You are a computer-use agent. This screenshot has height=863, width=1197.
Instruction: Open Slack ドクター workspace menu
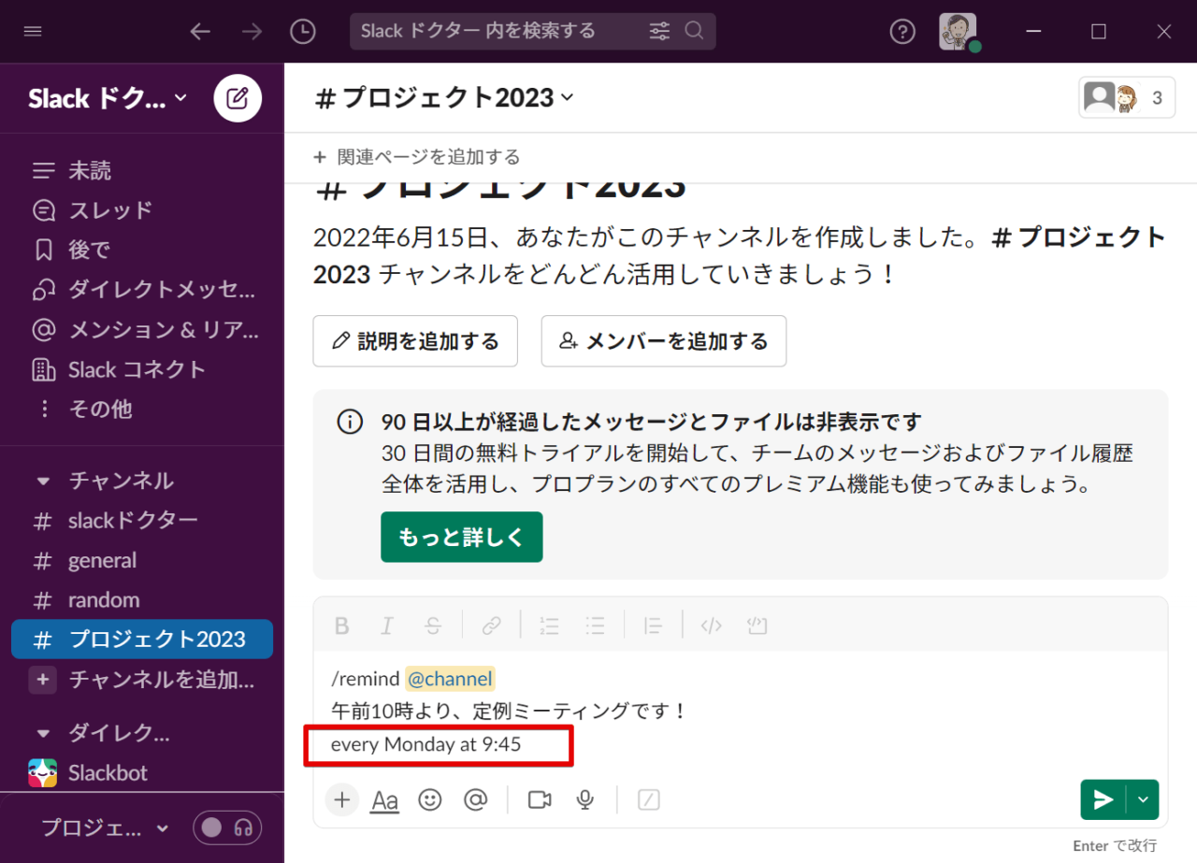click(x=107, y=97)
